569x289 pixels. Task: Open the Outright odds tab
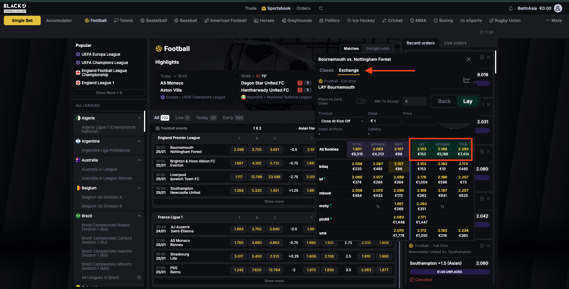[377, 49]
